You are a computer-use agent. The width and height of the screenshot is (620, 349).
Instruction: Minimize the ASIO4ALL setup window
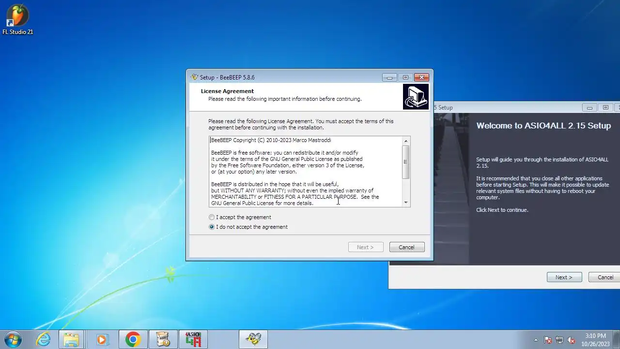click(589, 108)
